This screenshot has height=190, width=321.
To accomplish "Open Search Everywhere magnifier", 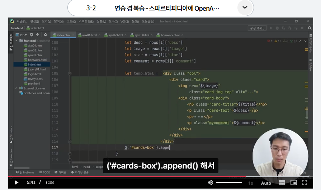I will 310,28.
